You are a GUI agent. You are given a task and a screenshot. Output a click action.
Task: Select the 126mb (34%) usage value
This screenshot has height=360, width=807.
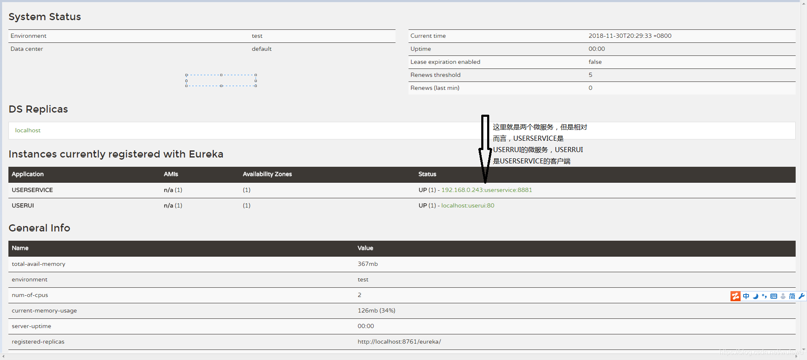pyautogui.click(x=377, y=310)
